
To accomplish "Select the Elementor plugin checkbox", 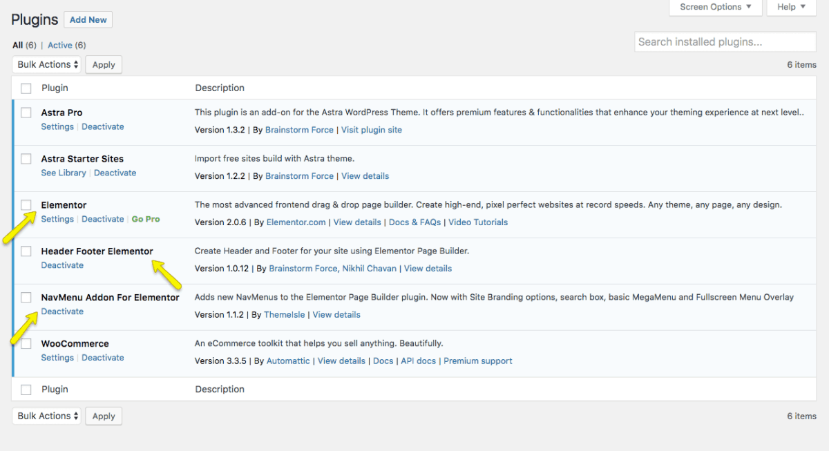I will click(26, 205).
